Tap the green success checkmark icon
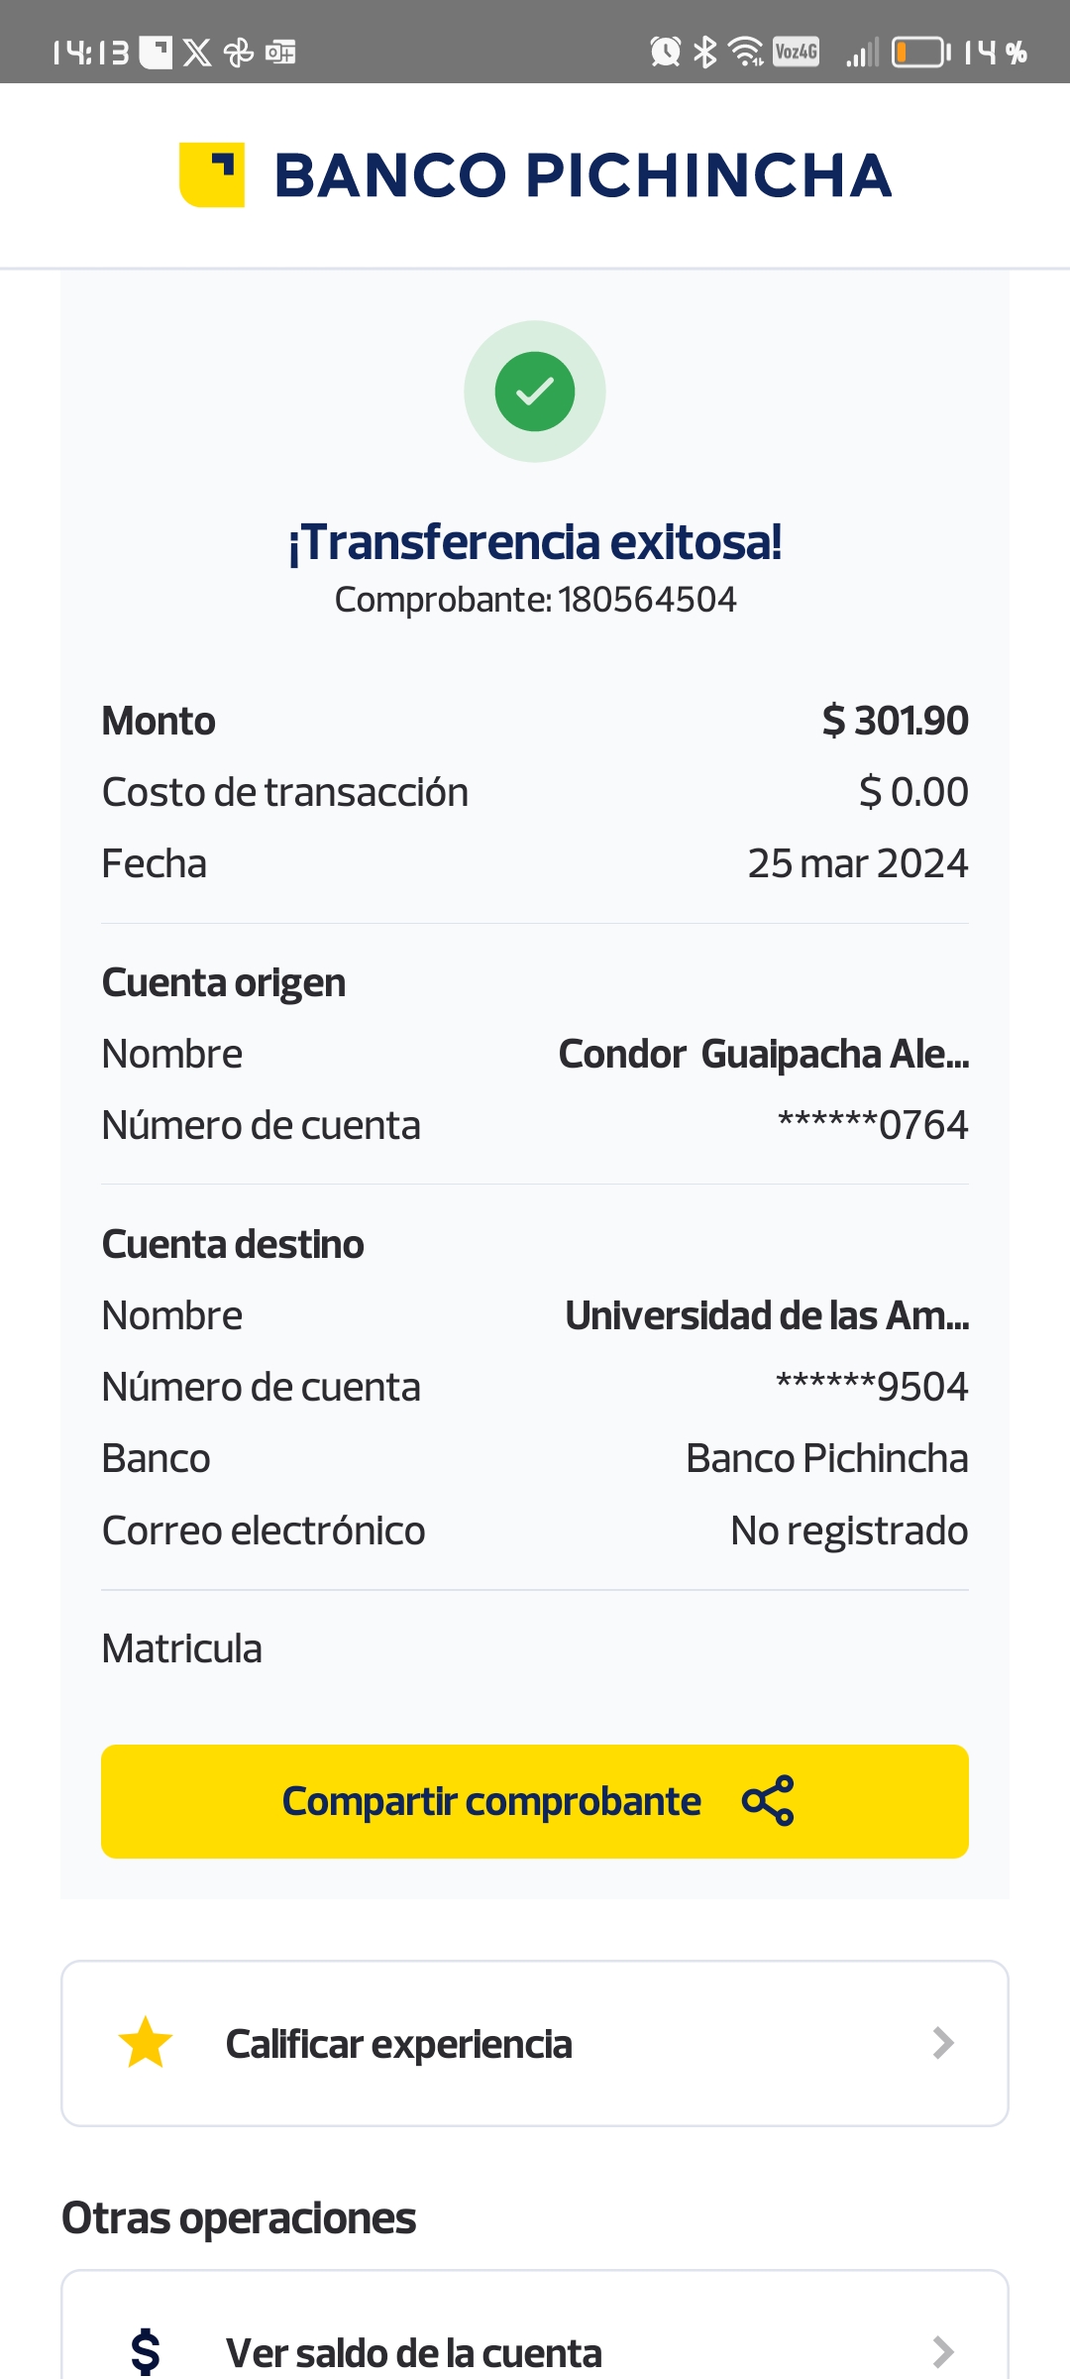Viewport: 1070px width, 2379px height. click(x=535, y=392)
